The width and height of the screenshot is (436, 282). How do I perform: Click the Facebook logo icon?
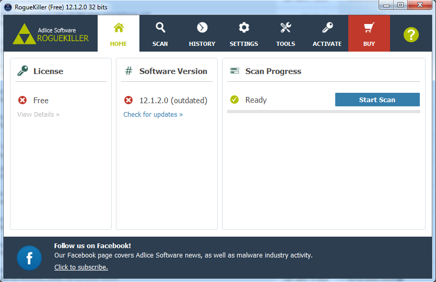pyautogui.click(x=29, y=258)
